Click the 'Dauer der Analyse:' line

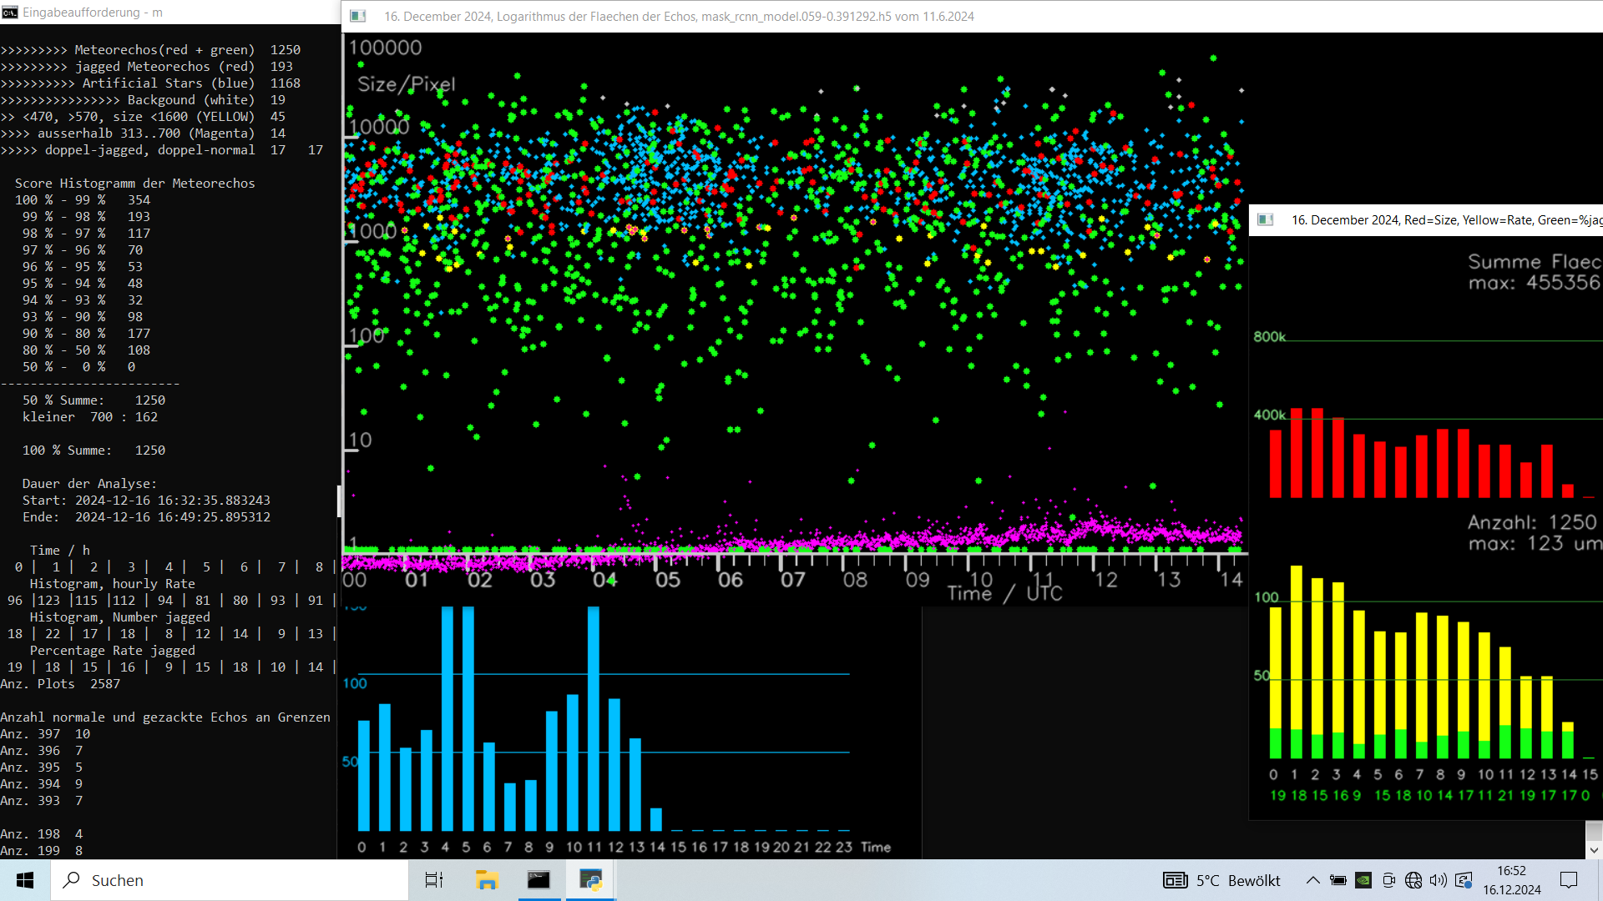[x=89, y=484]
